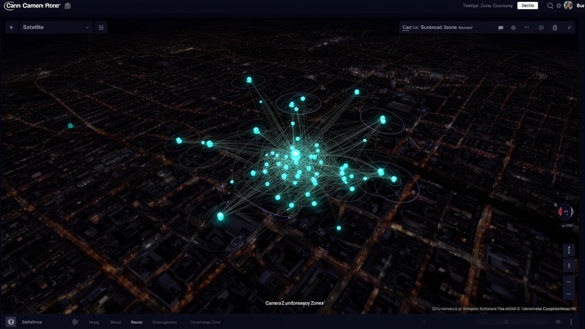Click the compass with the red needle
This screenshot has width=585, height=329.
(565, 211)
